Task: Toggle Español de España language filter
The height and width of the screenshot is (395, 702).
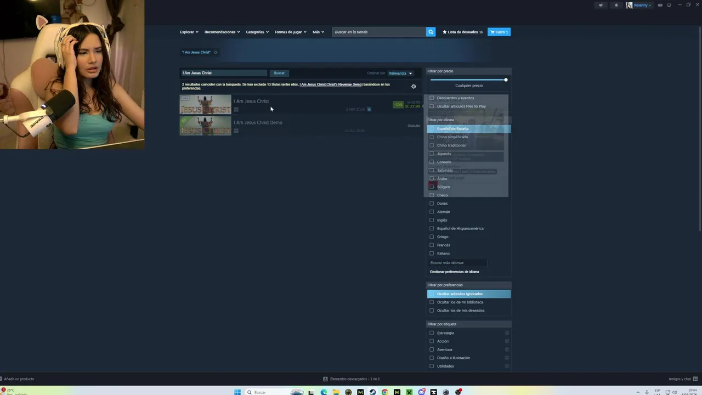Action: click(x=469, y=128)
